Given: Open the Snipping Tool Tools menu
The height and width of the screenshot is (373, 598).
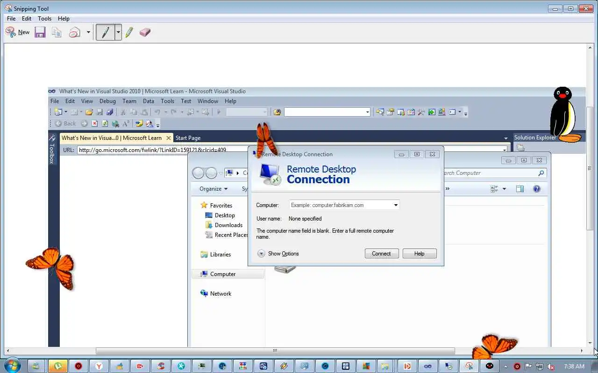Looking at the screenshot, I should pyautogui.click(x=44, y=19).
